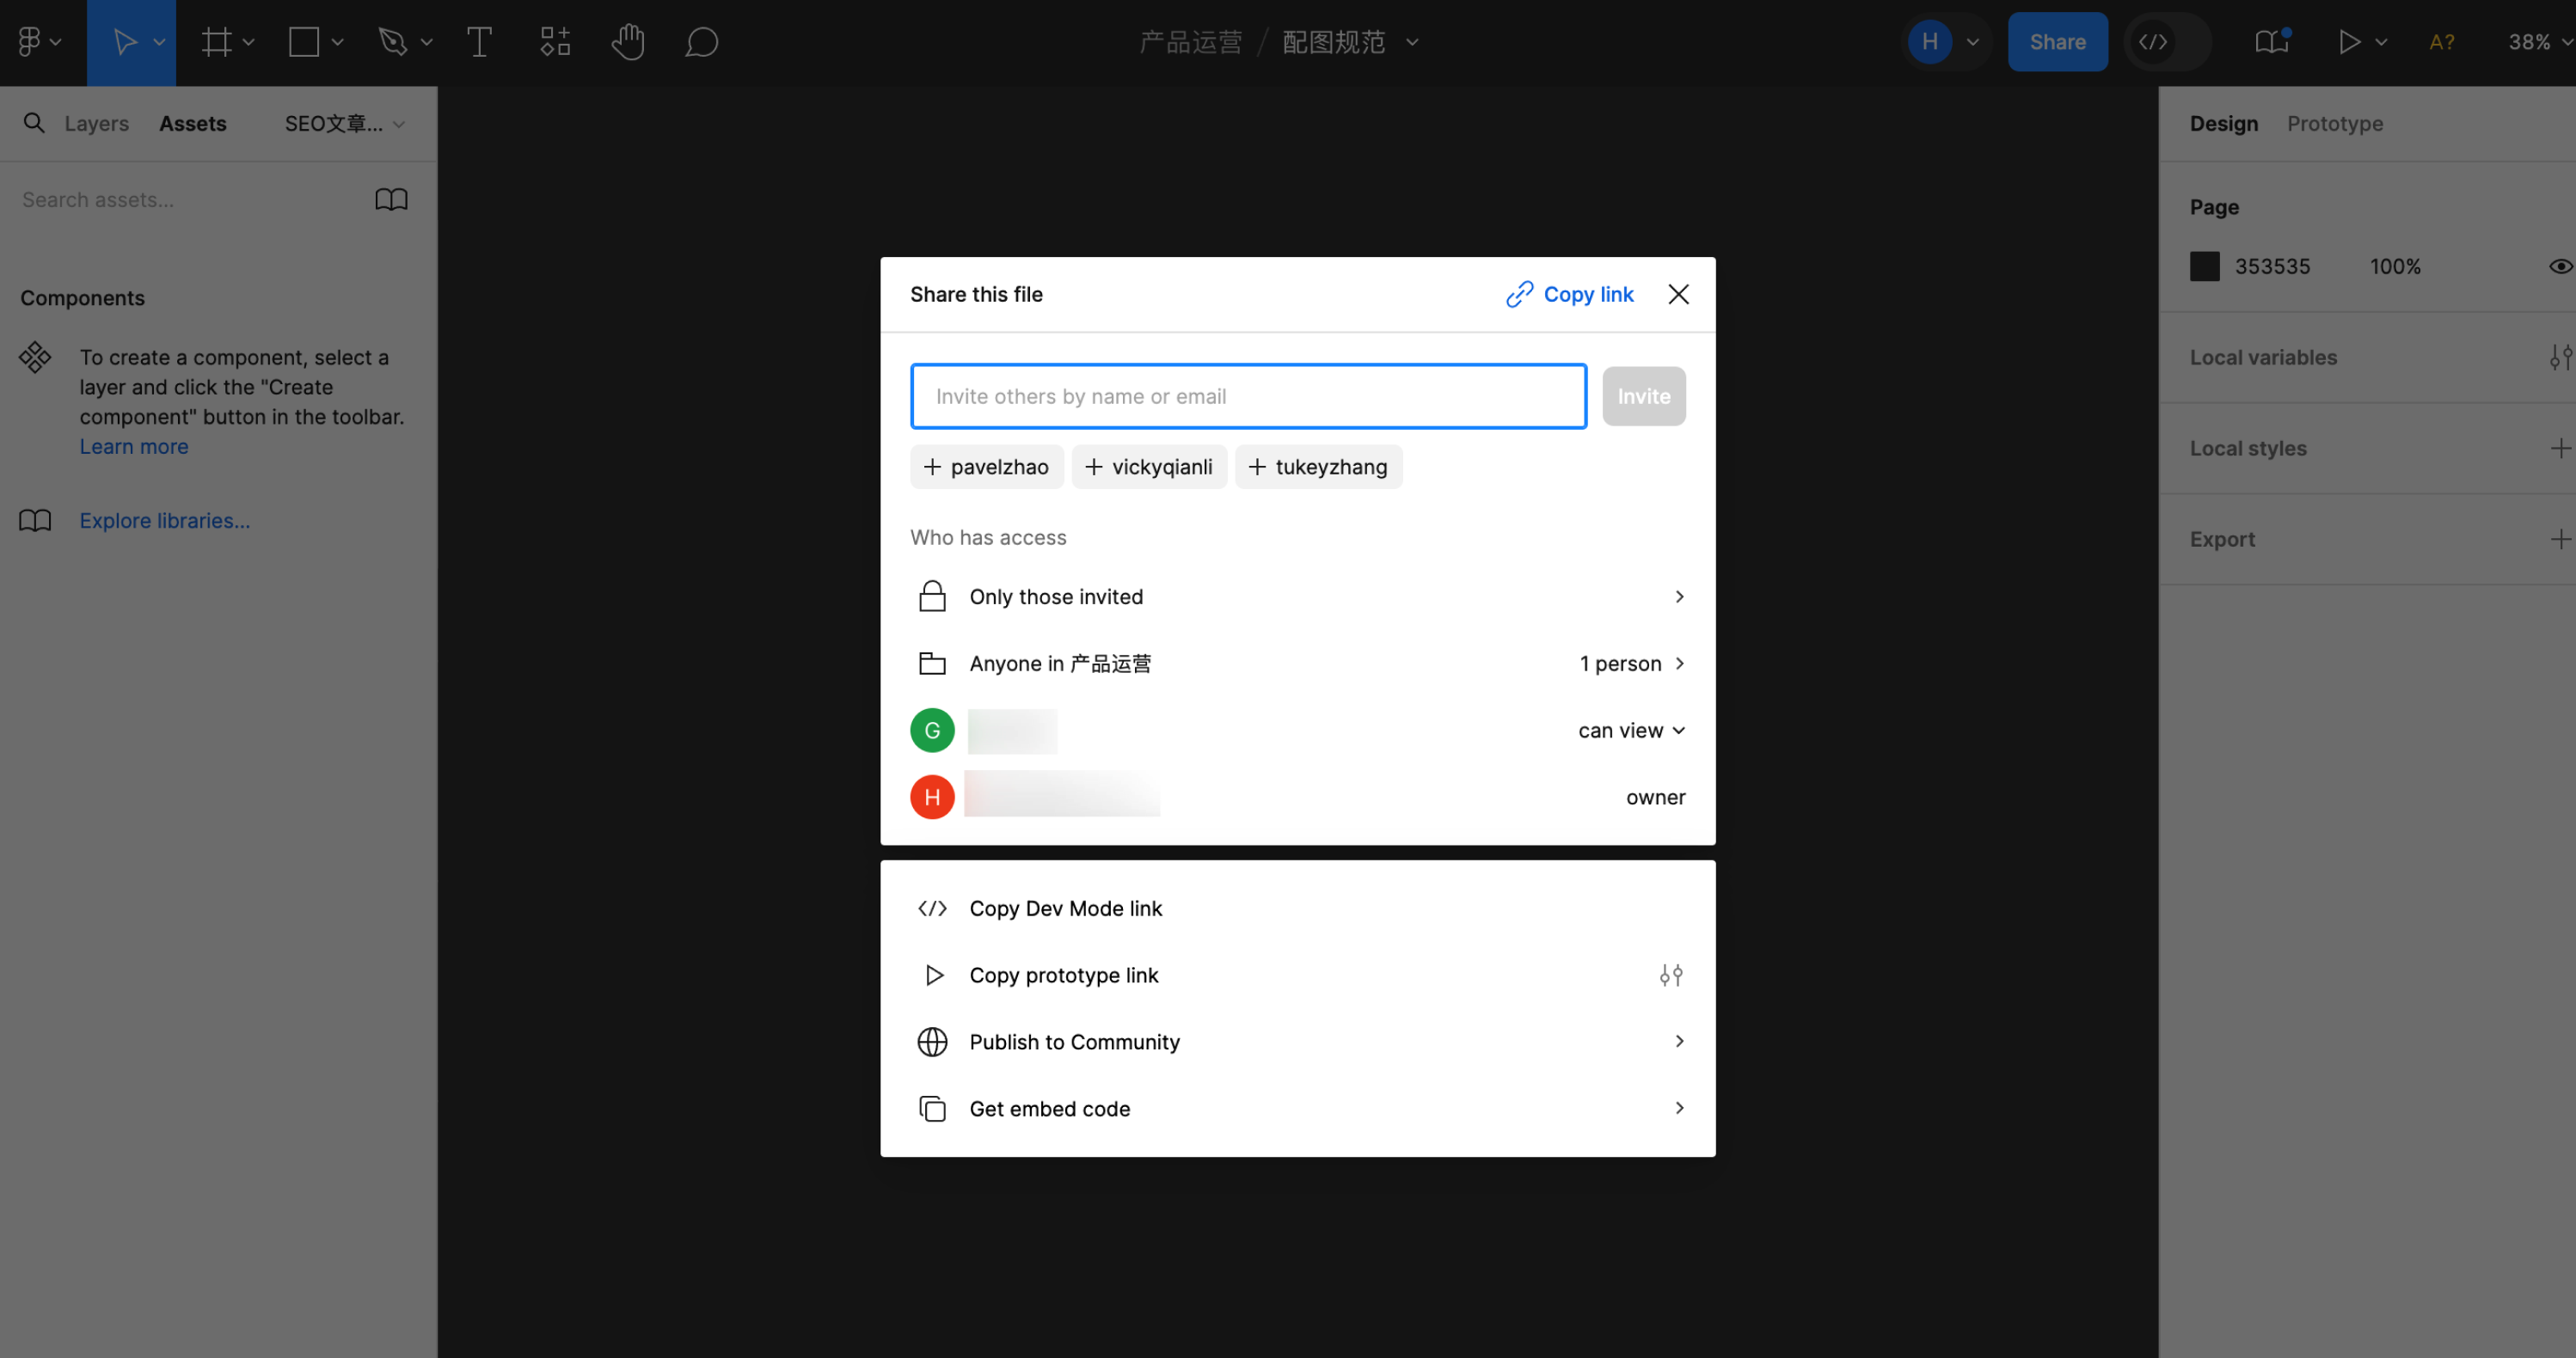Click the search magnifier in left panel
This screenshot has height=1358, width=2576.
click(34, 123)
